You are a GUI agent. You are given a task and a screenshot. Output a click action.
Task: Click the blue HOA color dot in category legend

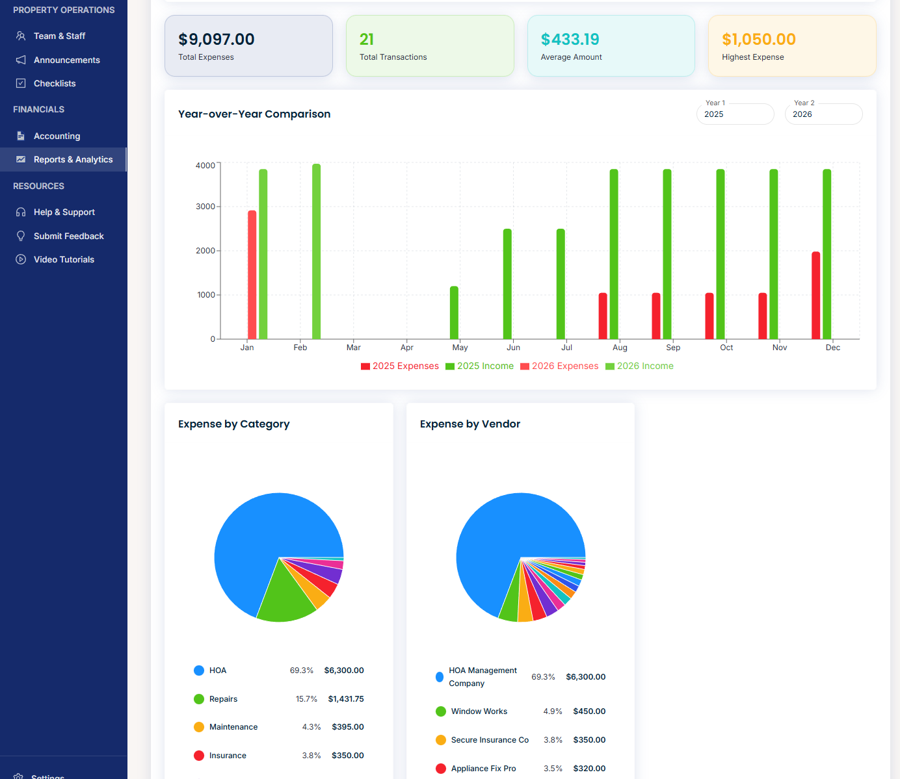(x=199, y=670)
